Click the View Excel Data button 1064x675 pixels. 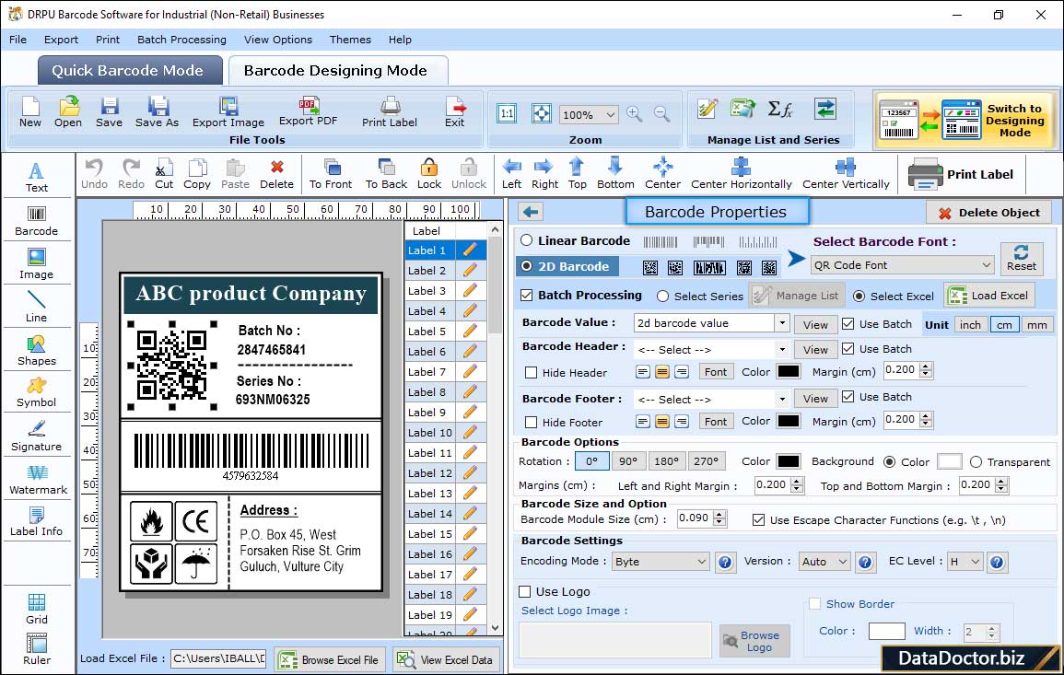(x=446, y=659)
